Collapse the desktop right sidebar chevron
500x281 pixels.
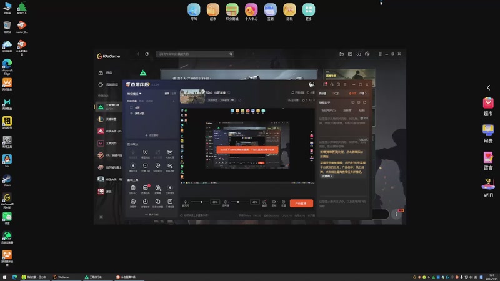(x=488, y=87)
